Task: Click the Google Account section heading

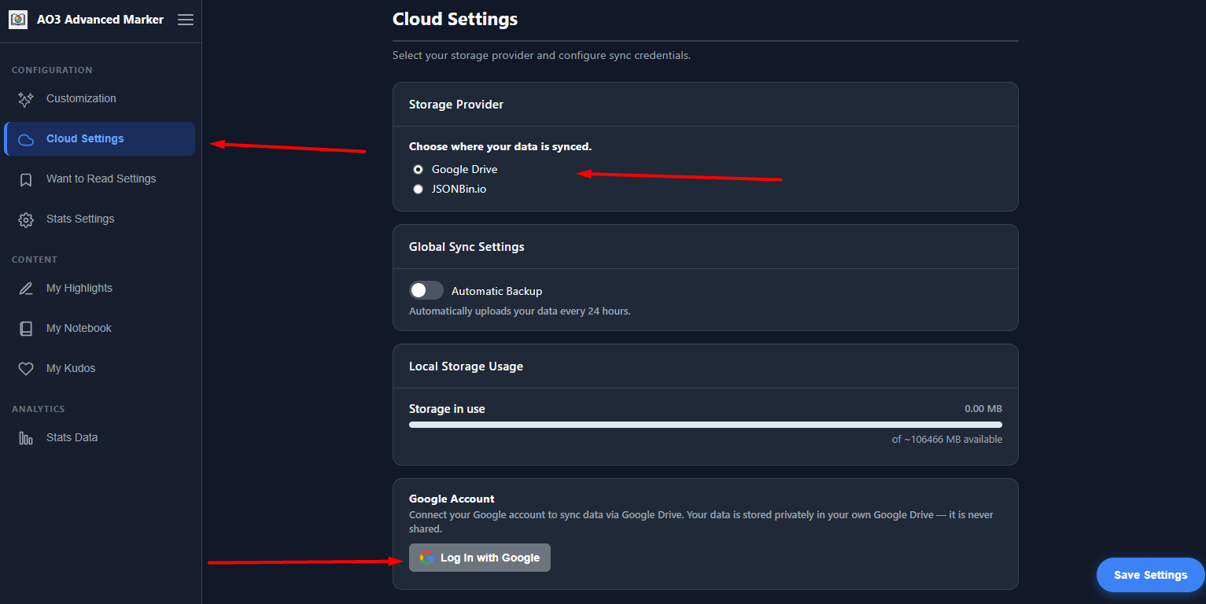Action: click(452, 499)
